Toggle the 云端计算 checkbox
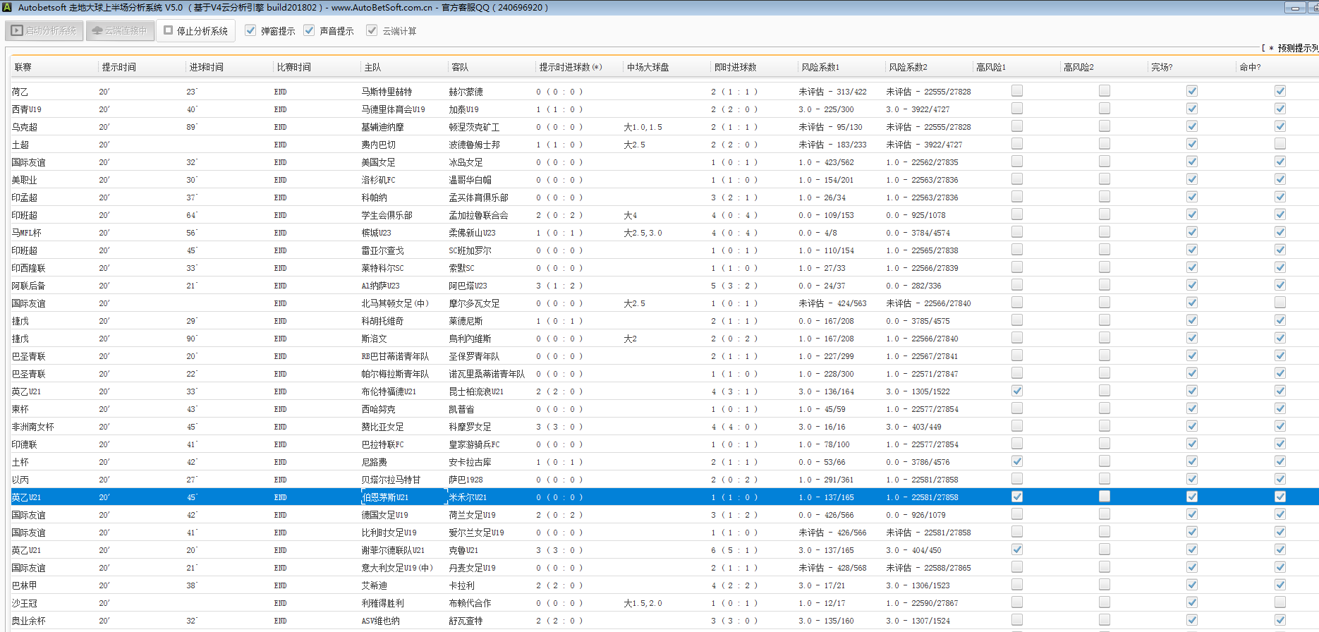Screen dimensions: 1319x632 [x=372, y=30]
